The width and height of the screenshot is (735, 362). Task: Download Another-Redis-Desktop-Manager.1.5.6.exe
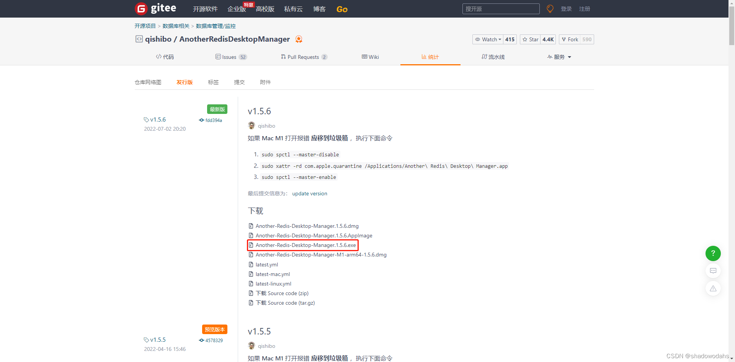click(x=306, y=245)
